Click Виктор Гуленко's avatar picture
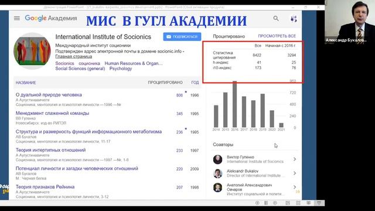The width and height of the screenshot is (375, 211). click(x=217, y=159)
